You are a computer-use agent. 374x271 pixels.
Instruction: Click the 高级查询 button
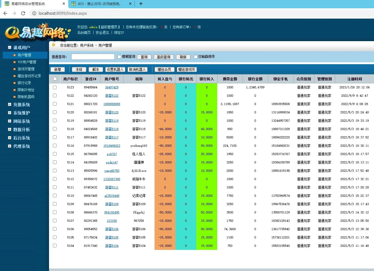point(163,57)
